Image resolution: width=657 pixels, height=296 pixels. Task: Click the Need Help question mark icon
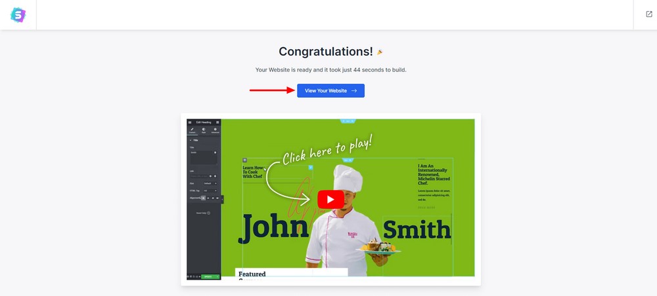coord(208,213)
